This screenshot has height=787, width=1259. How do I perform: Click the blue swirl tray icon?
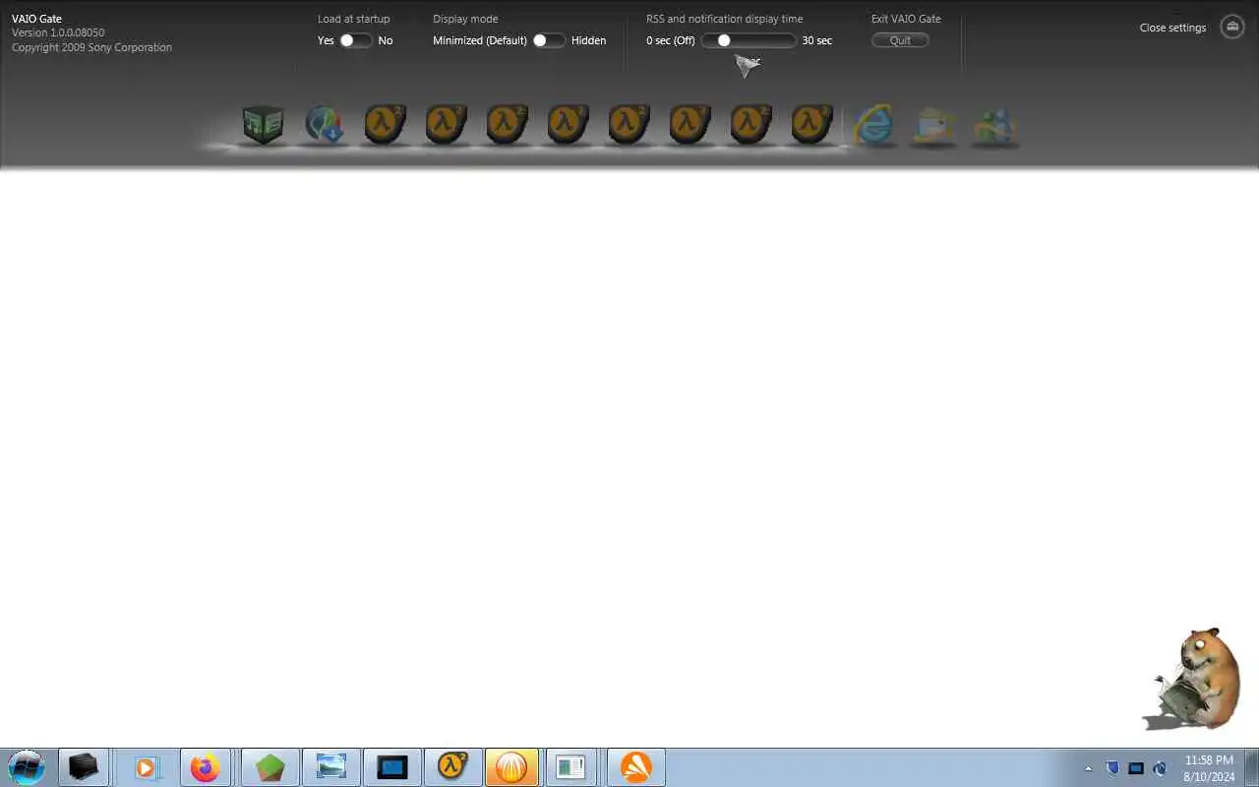pyautogui.click(x=1160, y=768)
